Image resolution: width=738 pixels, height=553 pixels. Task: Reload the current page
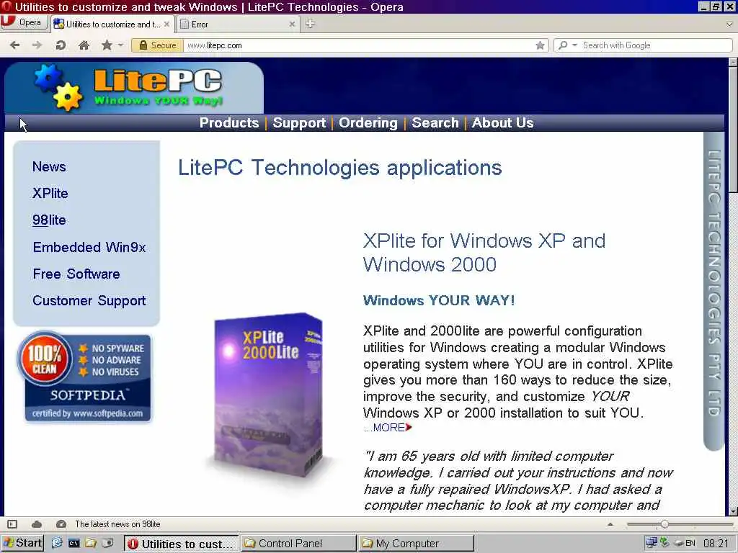[x=61, y=45]
